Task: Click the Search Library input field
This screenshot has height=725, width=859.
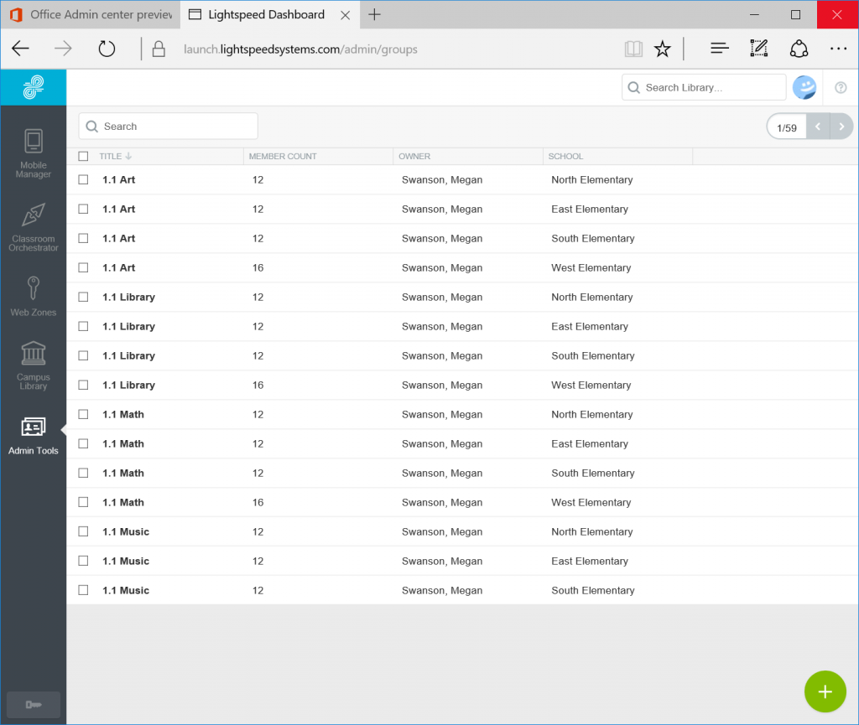Action: point(704,87)
